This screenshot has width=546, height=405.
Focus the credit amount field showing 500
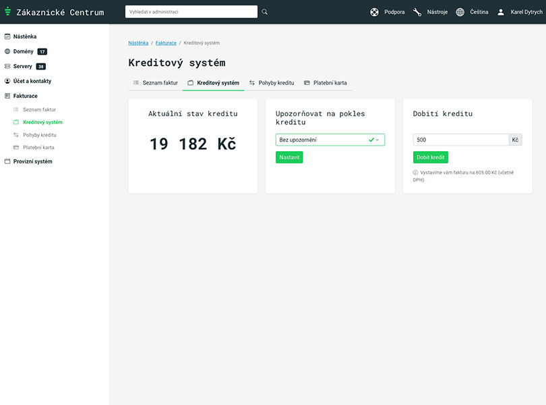coord(461,140)
